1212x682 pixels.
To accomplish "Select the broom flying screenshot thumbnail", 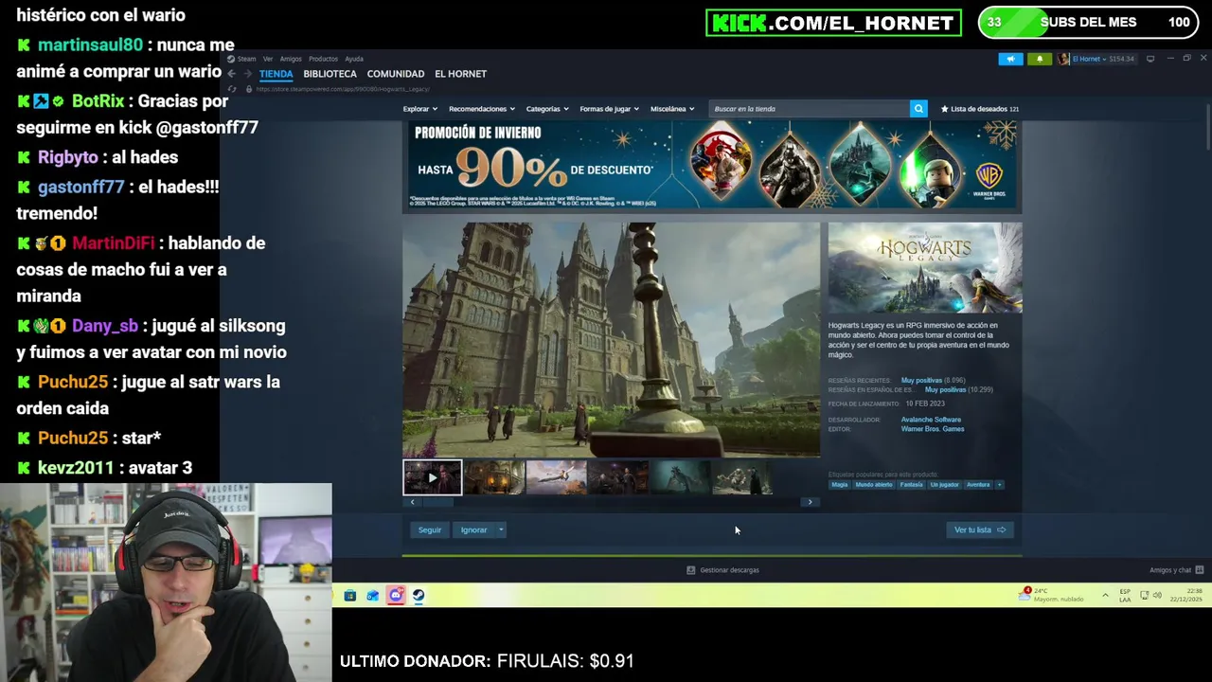I will [x=556, y=478].
